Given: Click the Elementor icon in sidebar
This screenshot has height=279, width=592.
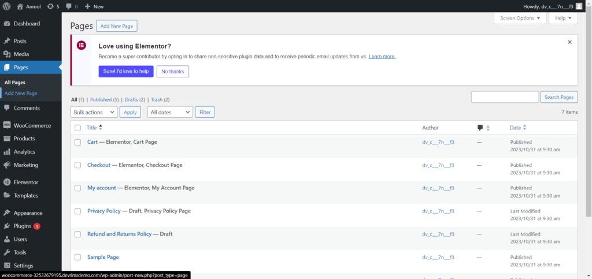Looking at the screenshot, I should 7,182.
